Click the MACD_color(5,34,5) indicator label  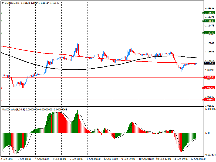point(13,110)
